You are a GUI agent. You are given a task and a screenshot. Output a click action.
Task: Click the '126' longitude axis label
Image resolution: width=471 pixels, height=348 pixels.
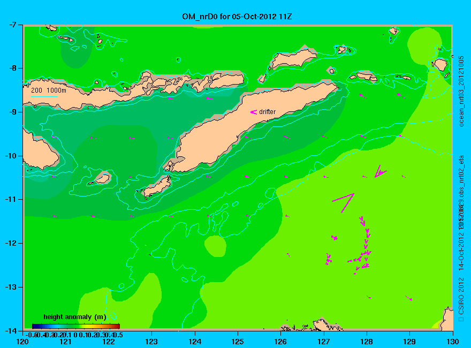click(x=280, y=342)
